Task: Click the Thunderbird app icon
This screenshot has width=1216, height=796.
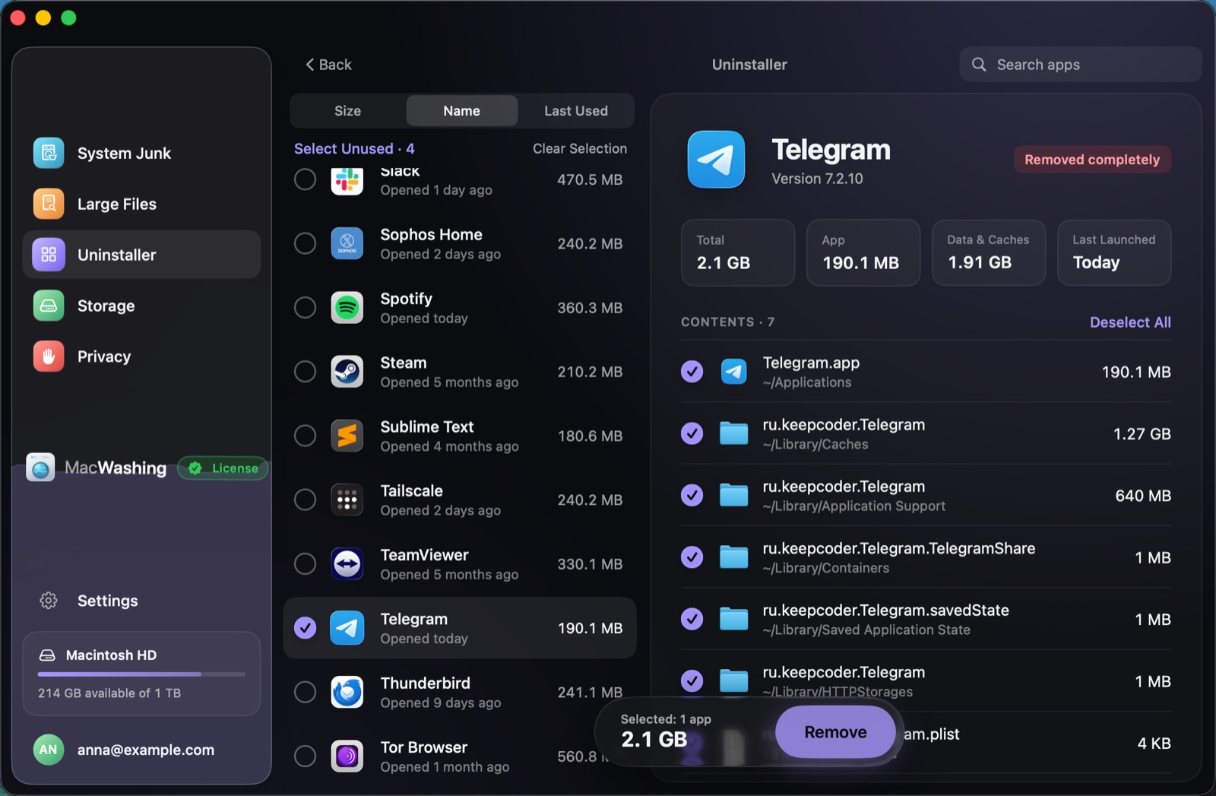Action: [x=347, y=692]
